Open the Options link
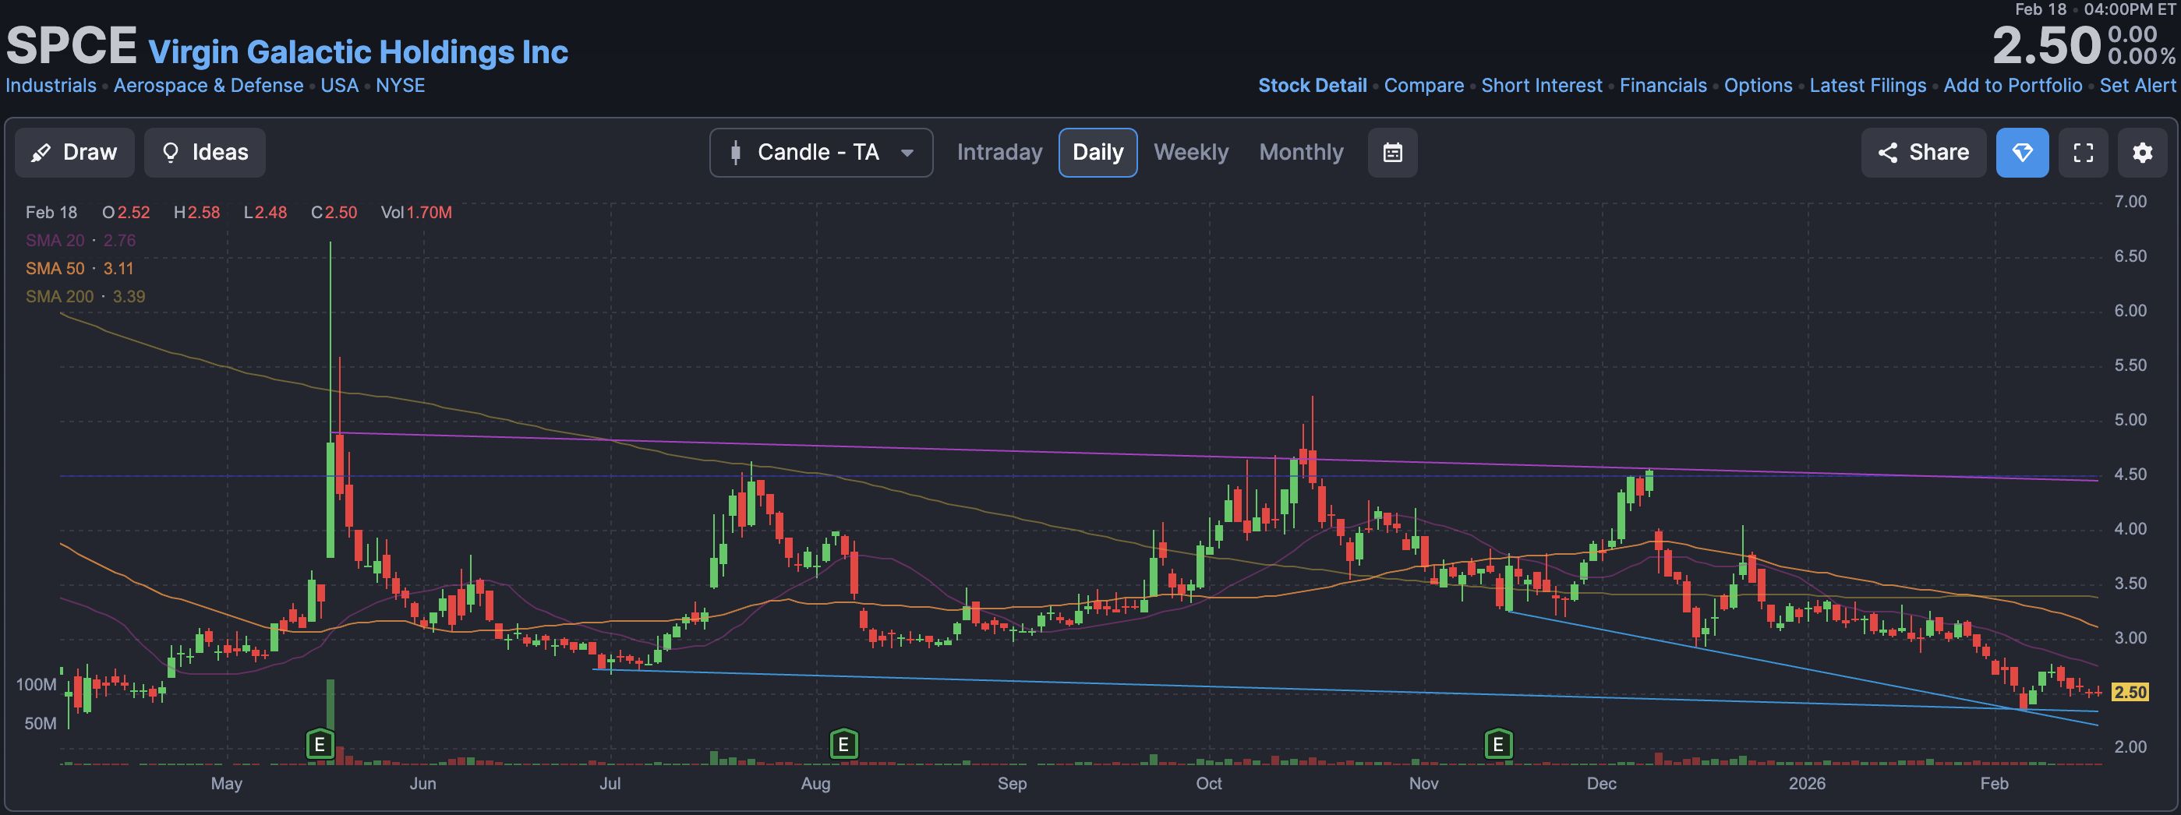Viewport: 2181px width, 815px height. [1758, 86]
